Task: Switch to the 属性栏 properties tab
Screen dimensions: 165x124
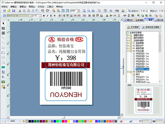Action: pyautogui.click(x=129, y=20)
